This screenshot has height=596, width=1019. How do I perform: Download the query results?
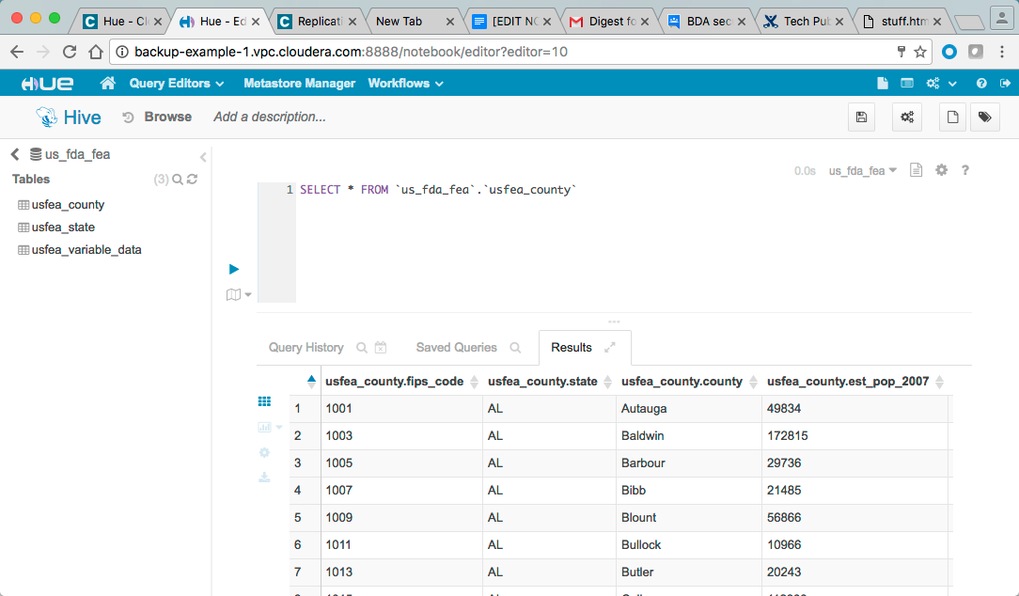264,478
